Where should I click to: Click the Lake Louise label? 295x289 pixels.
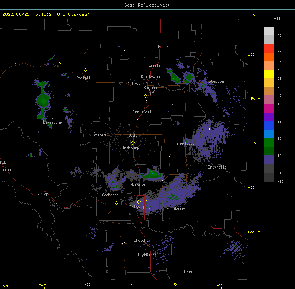point(6,166)
